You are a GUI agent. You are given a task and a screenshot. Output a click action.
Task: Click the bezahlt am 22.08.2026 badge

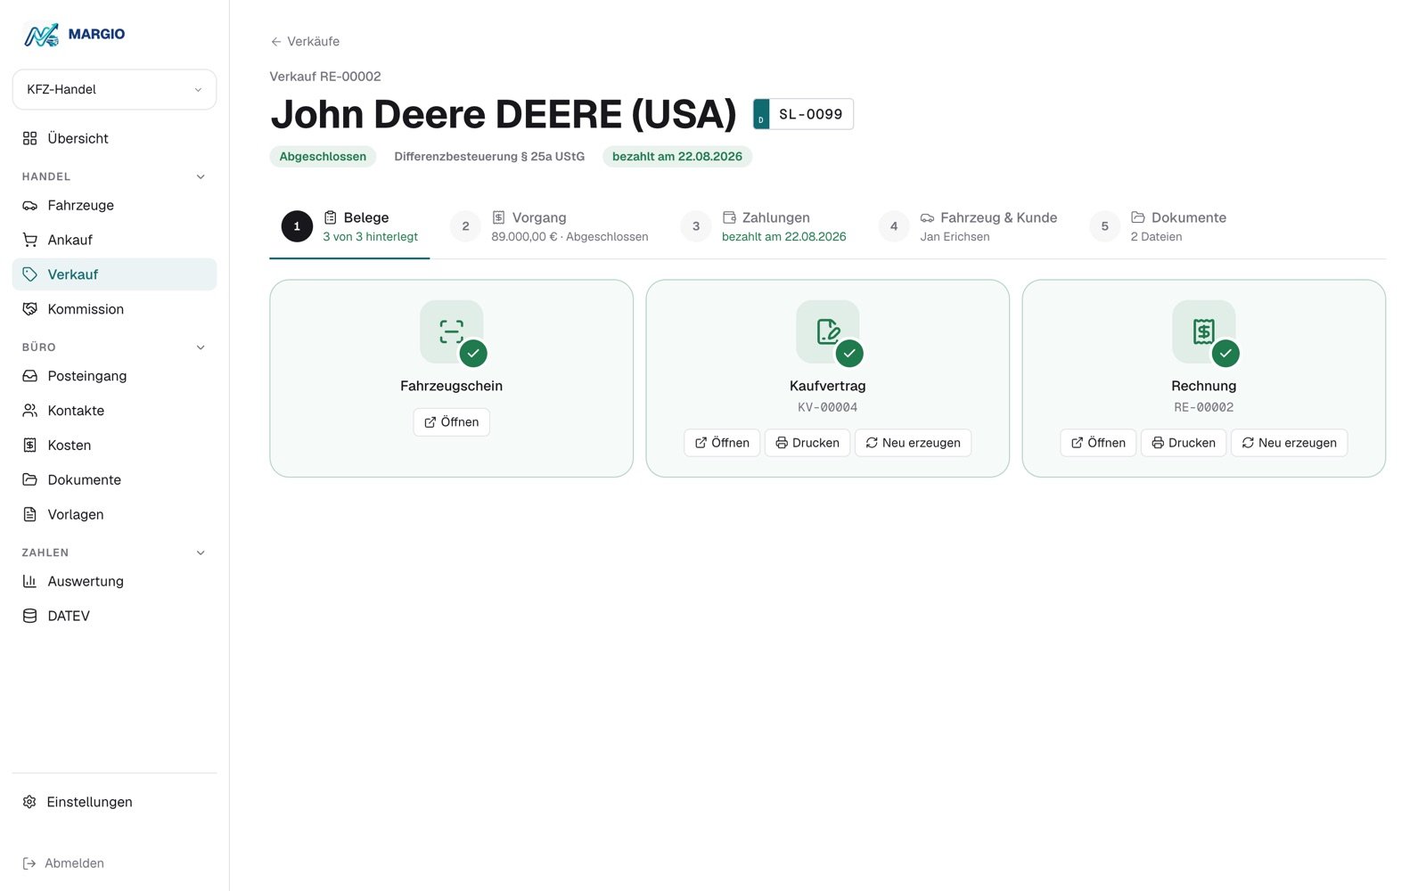pos(677,157)
